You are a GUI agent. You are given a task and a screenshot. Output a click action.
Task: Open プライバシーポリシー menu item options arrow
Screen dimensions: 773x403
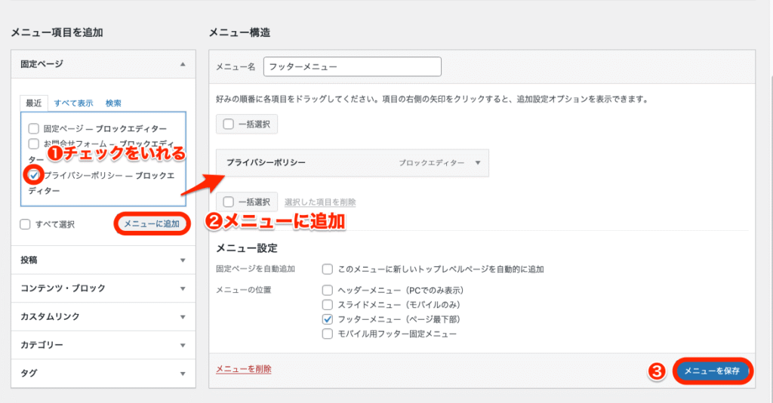(x=477, y=162)
